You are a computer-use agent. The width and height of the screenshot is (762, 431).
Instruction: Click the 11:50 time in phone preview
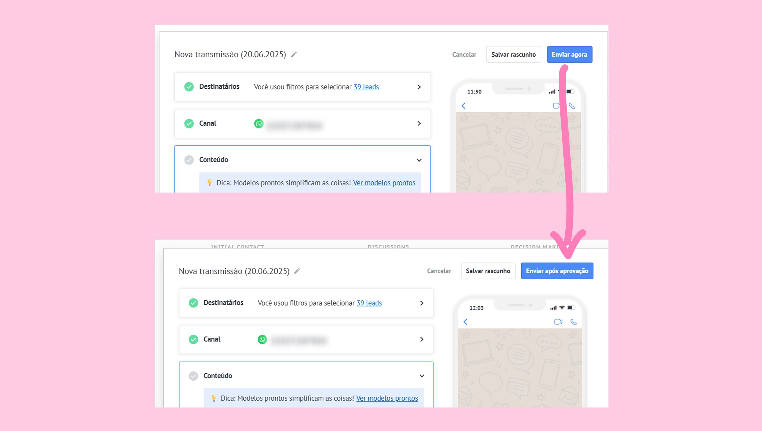coord(474,92)
